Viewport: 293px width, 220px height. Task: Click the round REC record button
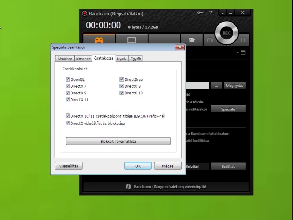226,33
